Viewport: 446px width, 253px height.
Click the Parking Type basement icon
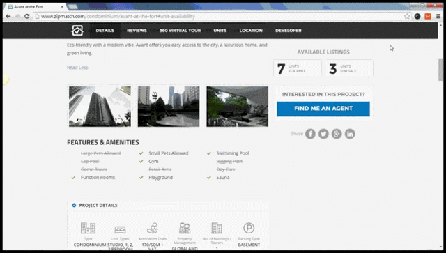[249, 228]
